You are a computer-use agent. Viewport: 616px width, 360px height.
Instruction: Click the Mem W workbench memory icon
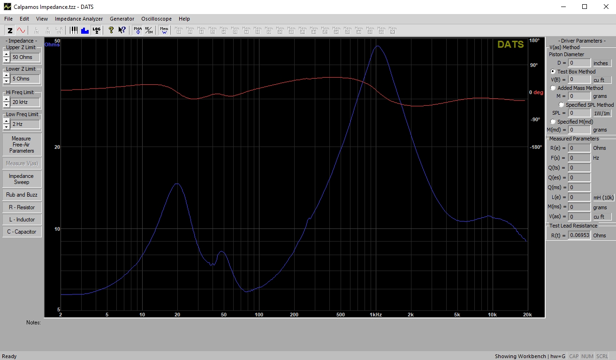pos(164,30)
